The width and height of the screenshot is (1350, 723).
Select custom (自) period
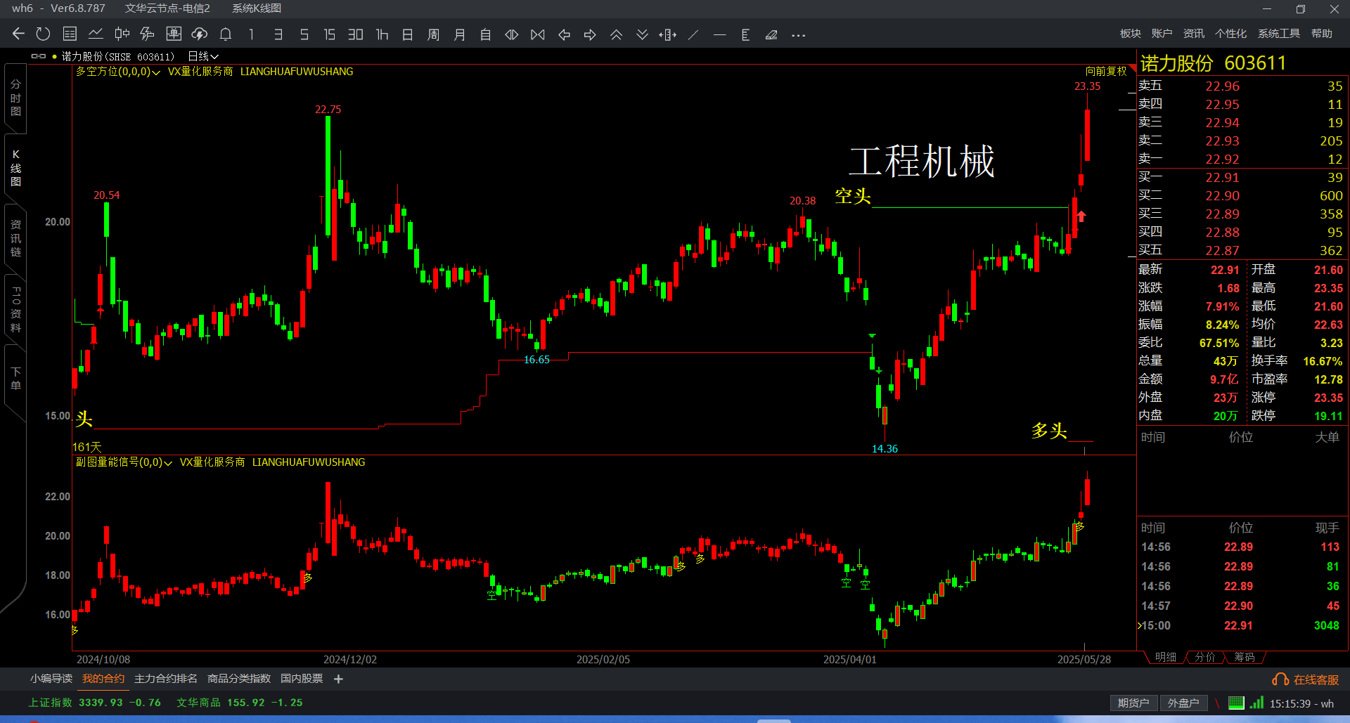point(485,34)
